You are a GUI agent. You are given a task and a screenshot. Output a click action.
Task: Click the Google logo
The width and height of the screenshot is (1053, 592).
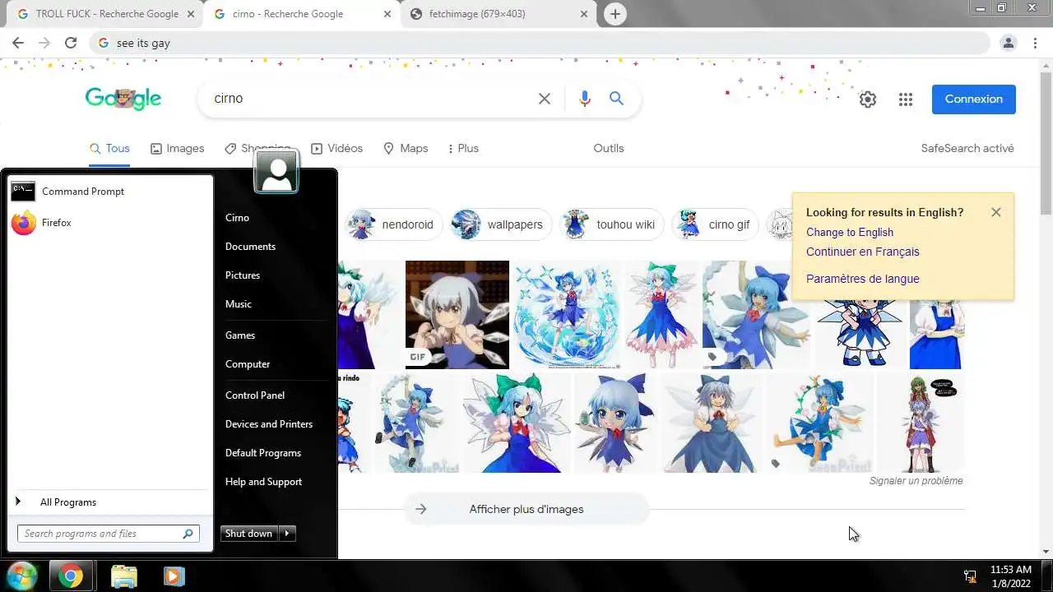(x=123, y=99)
